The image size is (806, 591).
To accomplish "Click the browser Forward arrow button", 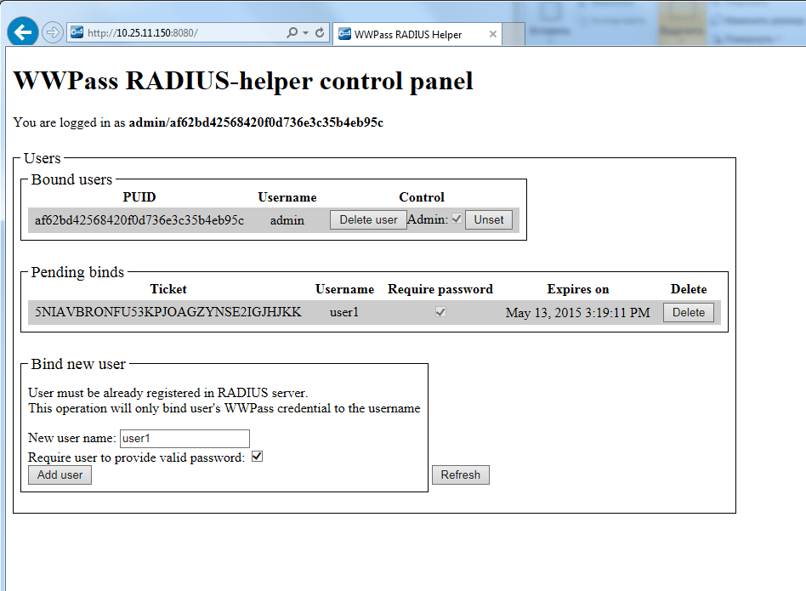I will (x=53, y=33).
